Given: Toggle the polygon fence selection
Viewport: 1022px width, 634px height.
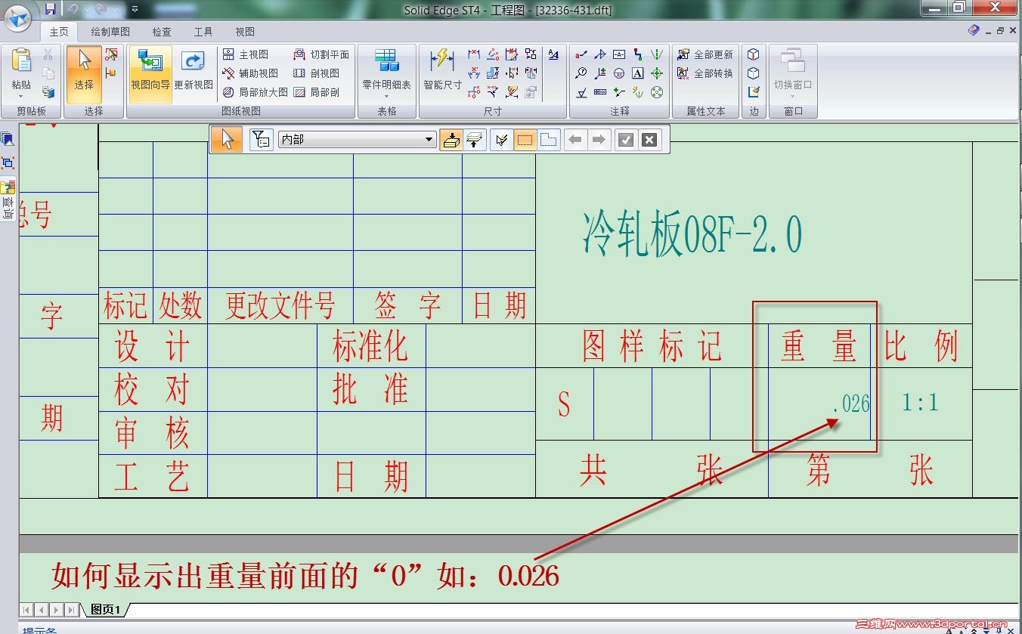Looking at the screenshot, I should pos(549,140).
